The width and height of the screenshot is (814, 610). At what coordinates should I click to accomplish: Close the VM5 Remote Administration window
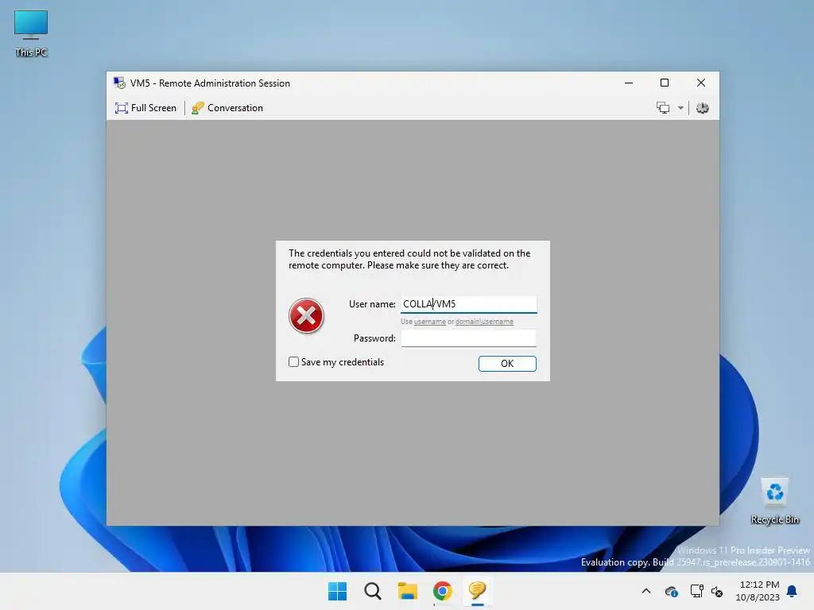pos(701,83)
